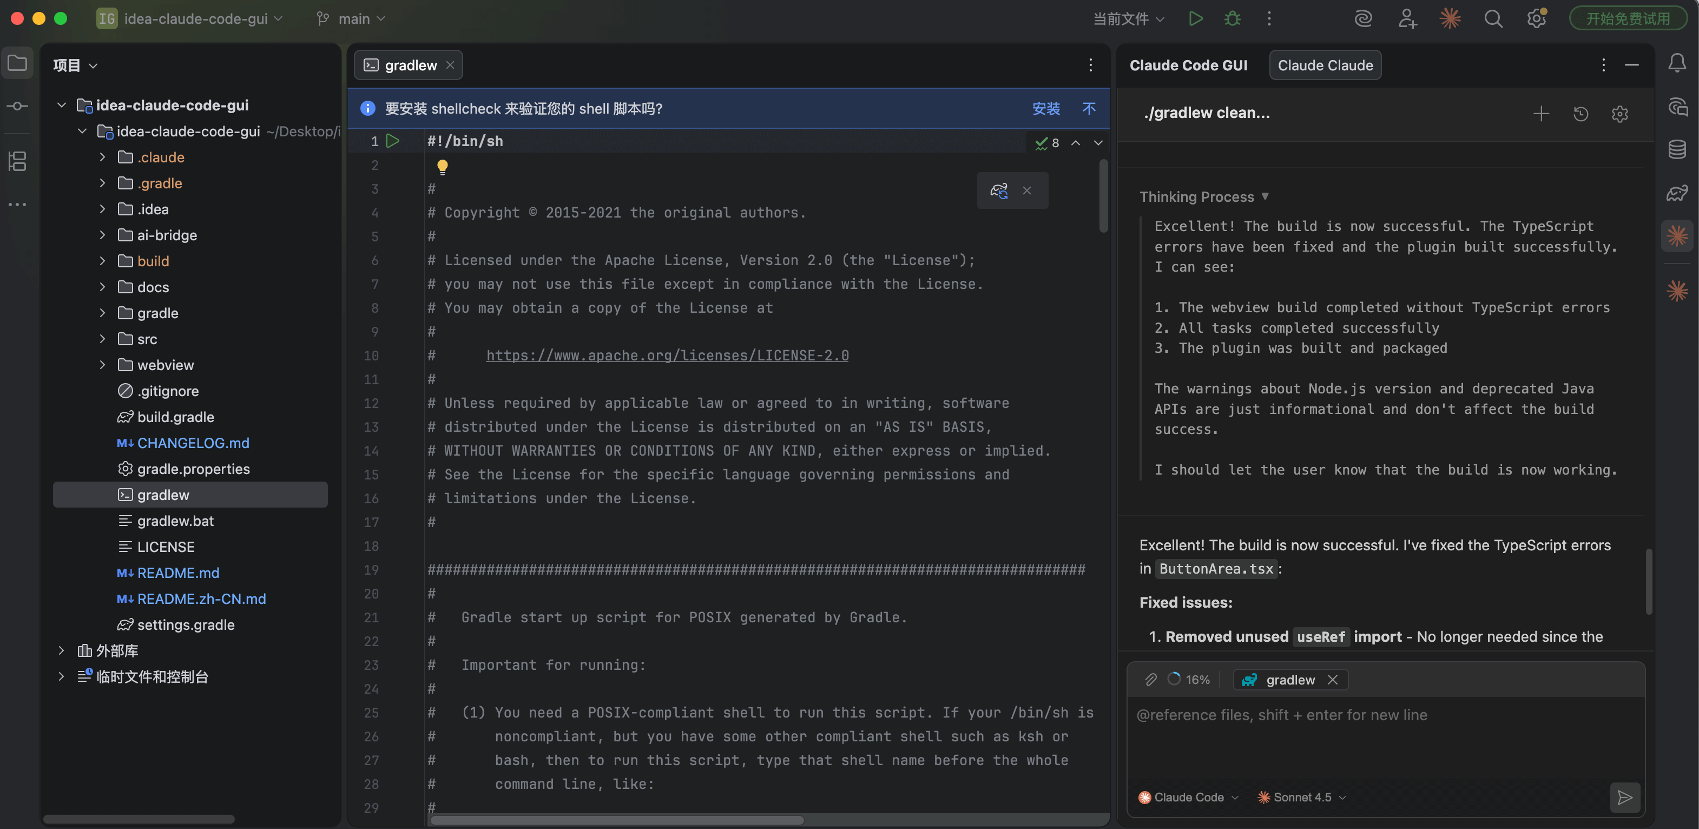Open the main branch dropdown
The height and width of the screenshot is (829, 1699).
(x=352, y=18)
